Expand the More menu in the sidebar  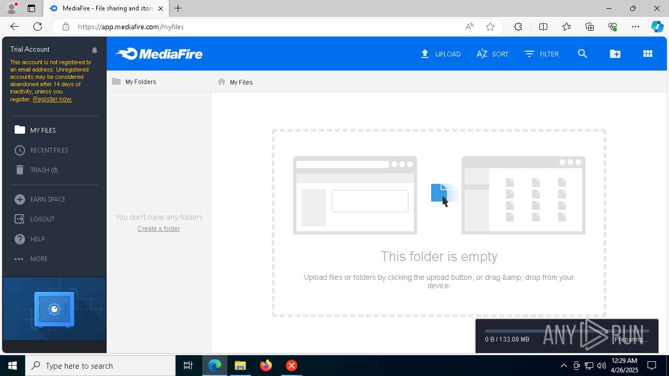click(x=31, y=258)
